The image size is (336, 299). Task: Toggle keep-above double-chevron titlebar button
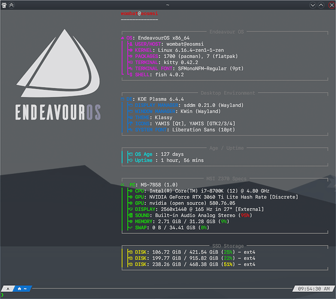11,5
